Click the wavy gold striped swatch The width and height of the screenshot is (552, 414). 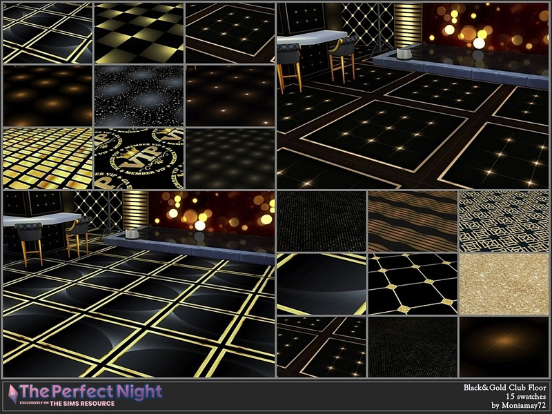point(413,221)
